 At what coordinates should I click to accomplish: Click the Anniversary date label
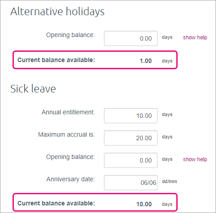[x=71, y=180]
